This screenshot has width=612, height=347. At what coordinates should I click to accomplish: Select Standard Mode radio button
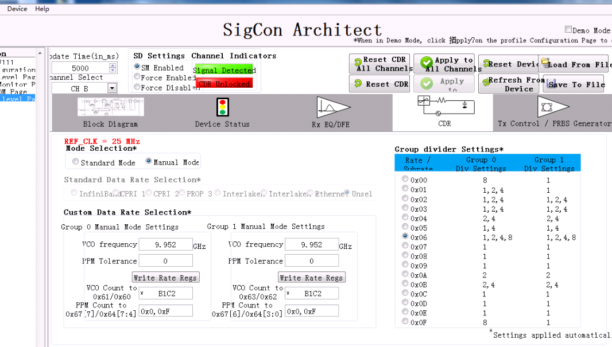(x=75, y=161)
